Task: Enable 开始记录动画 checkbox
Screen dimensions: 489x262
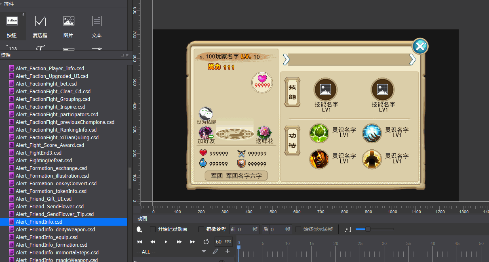Action: pos(153,229)
